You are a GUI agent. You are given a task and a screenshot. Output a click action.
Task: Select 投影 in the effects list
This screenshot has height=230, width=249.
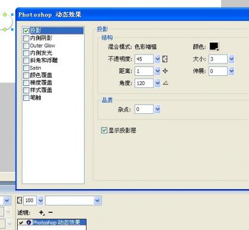[x=36, y=31]
